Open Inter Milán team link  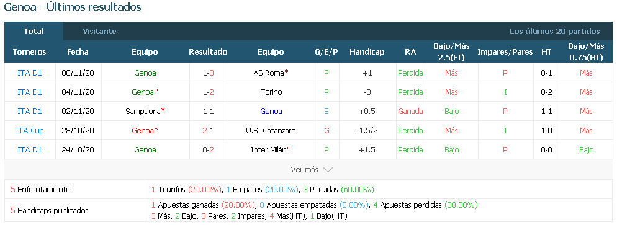tap(269, 149)
